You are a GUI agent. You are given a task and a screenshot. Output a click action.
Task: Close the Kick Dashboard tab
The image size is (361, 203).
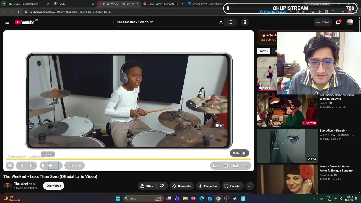48,4
